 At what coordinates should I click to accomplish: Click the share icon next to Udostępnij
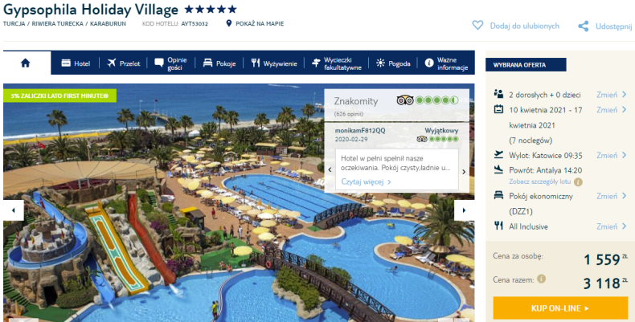584,26
